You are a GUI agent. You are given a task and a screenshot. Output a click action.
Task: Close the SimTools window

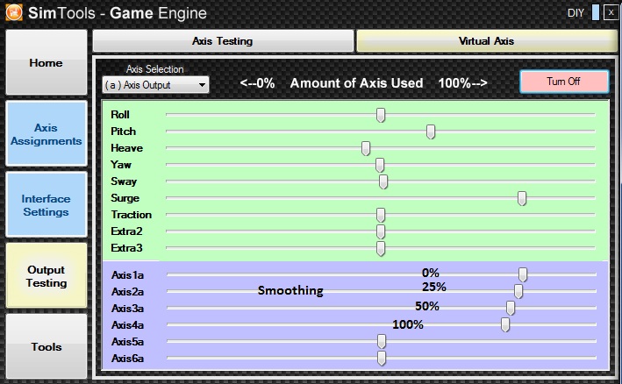tap(611, 12)
